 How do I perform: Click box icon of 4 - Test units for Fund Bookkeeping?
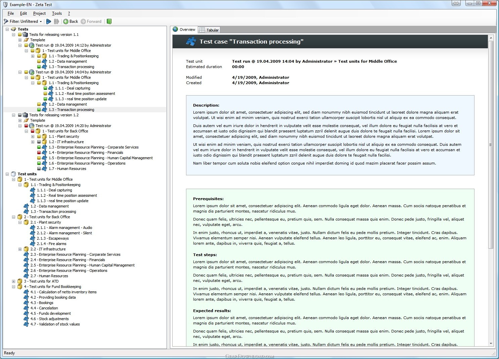click(x=20, y=287)
